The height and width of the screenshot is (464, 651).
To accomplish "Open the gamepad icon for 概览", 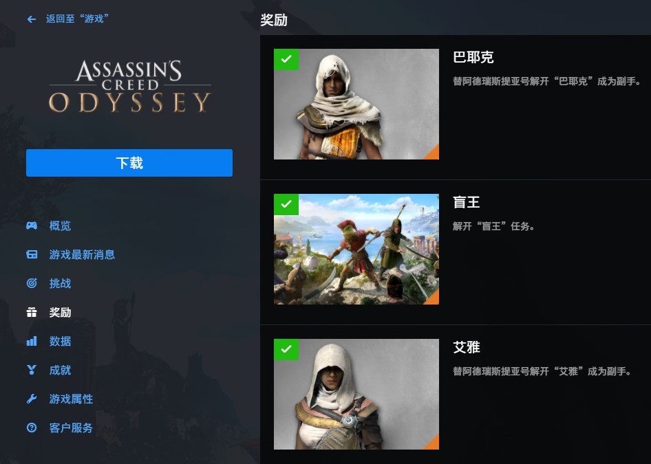I will 32,225.
